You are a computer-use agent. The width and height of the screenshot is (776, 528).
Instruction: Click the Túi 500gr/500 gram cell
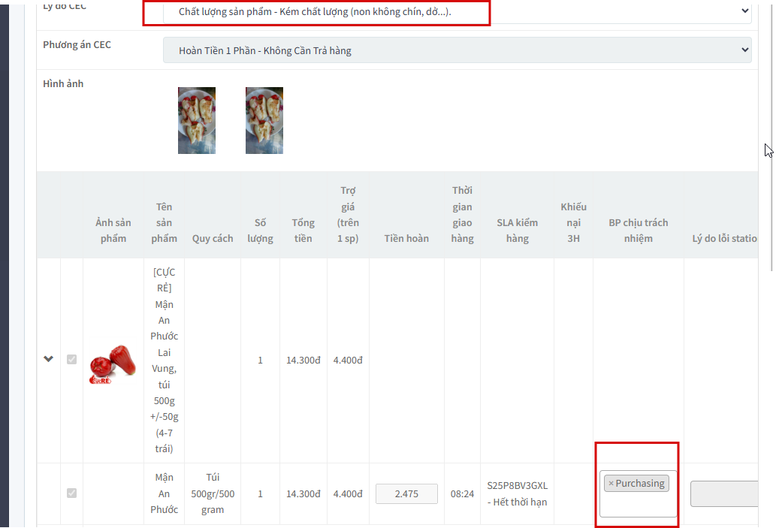(213, 493)
